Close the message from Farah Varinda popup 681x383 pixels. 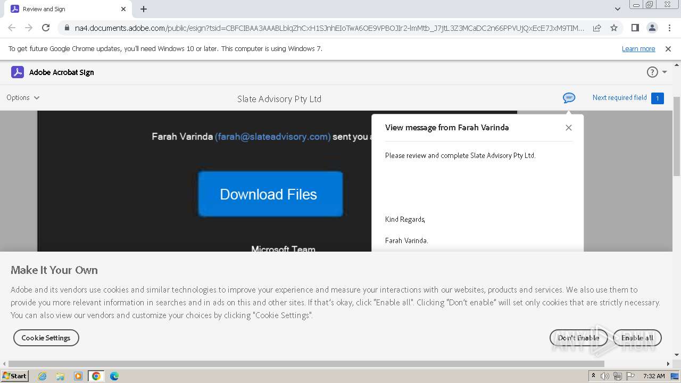click(x=569, y=128)
